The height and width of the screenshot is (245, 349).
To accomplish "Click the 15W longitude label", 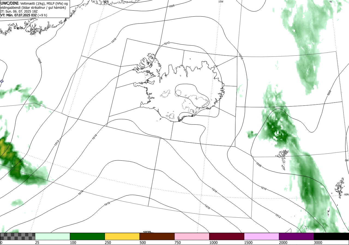I will (221, 2).
